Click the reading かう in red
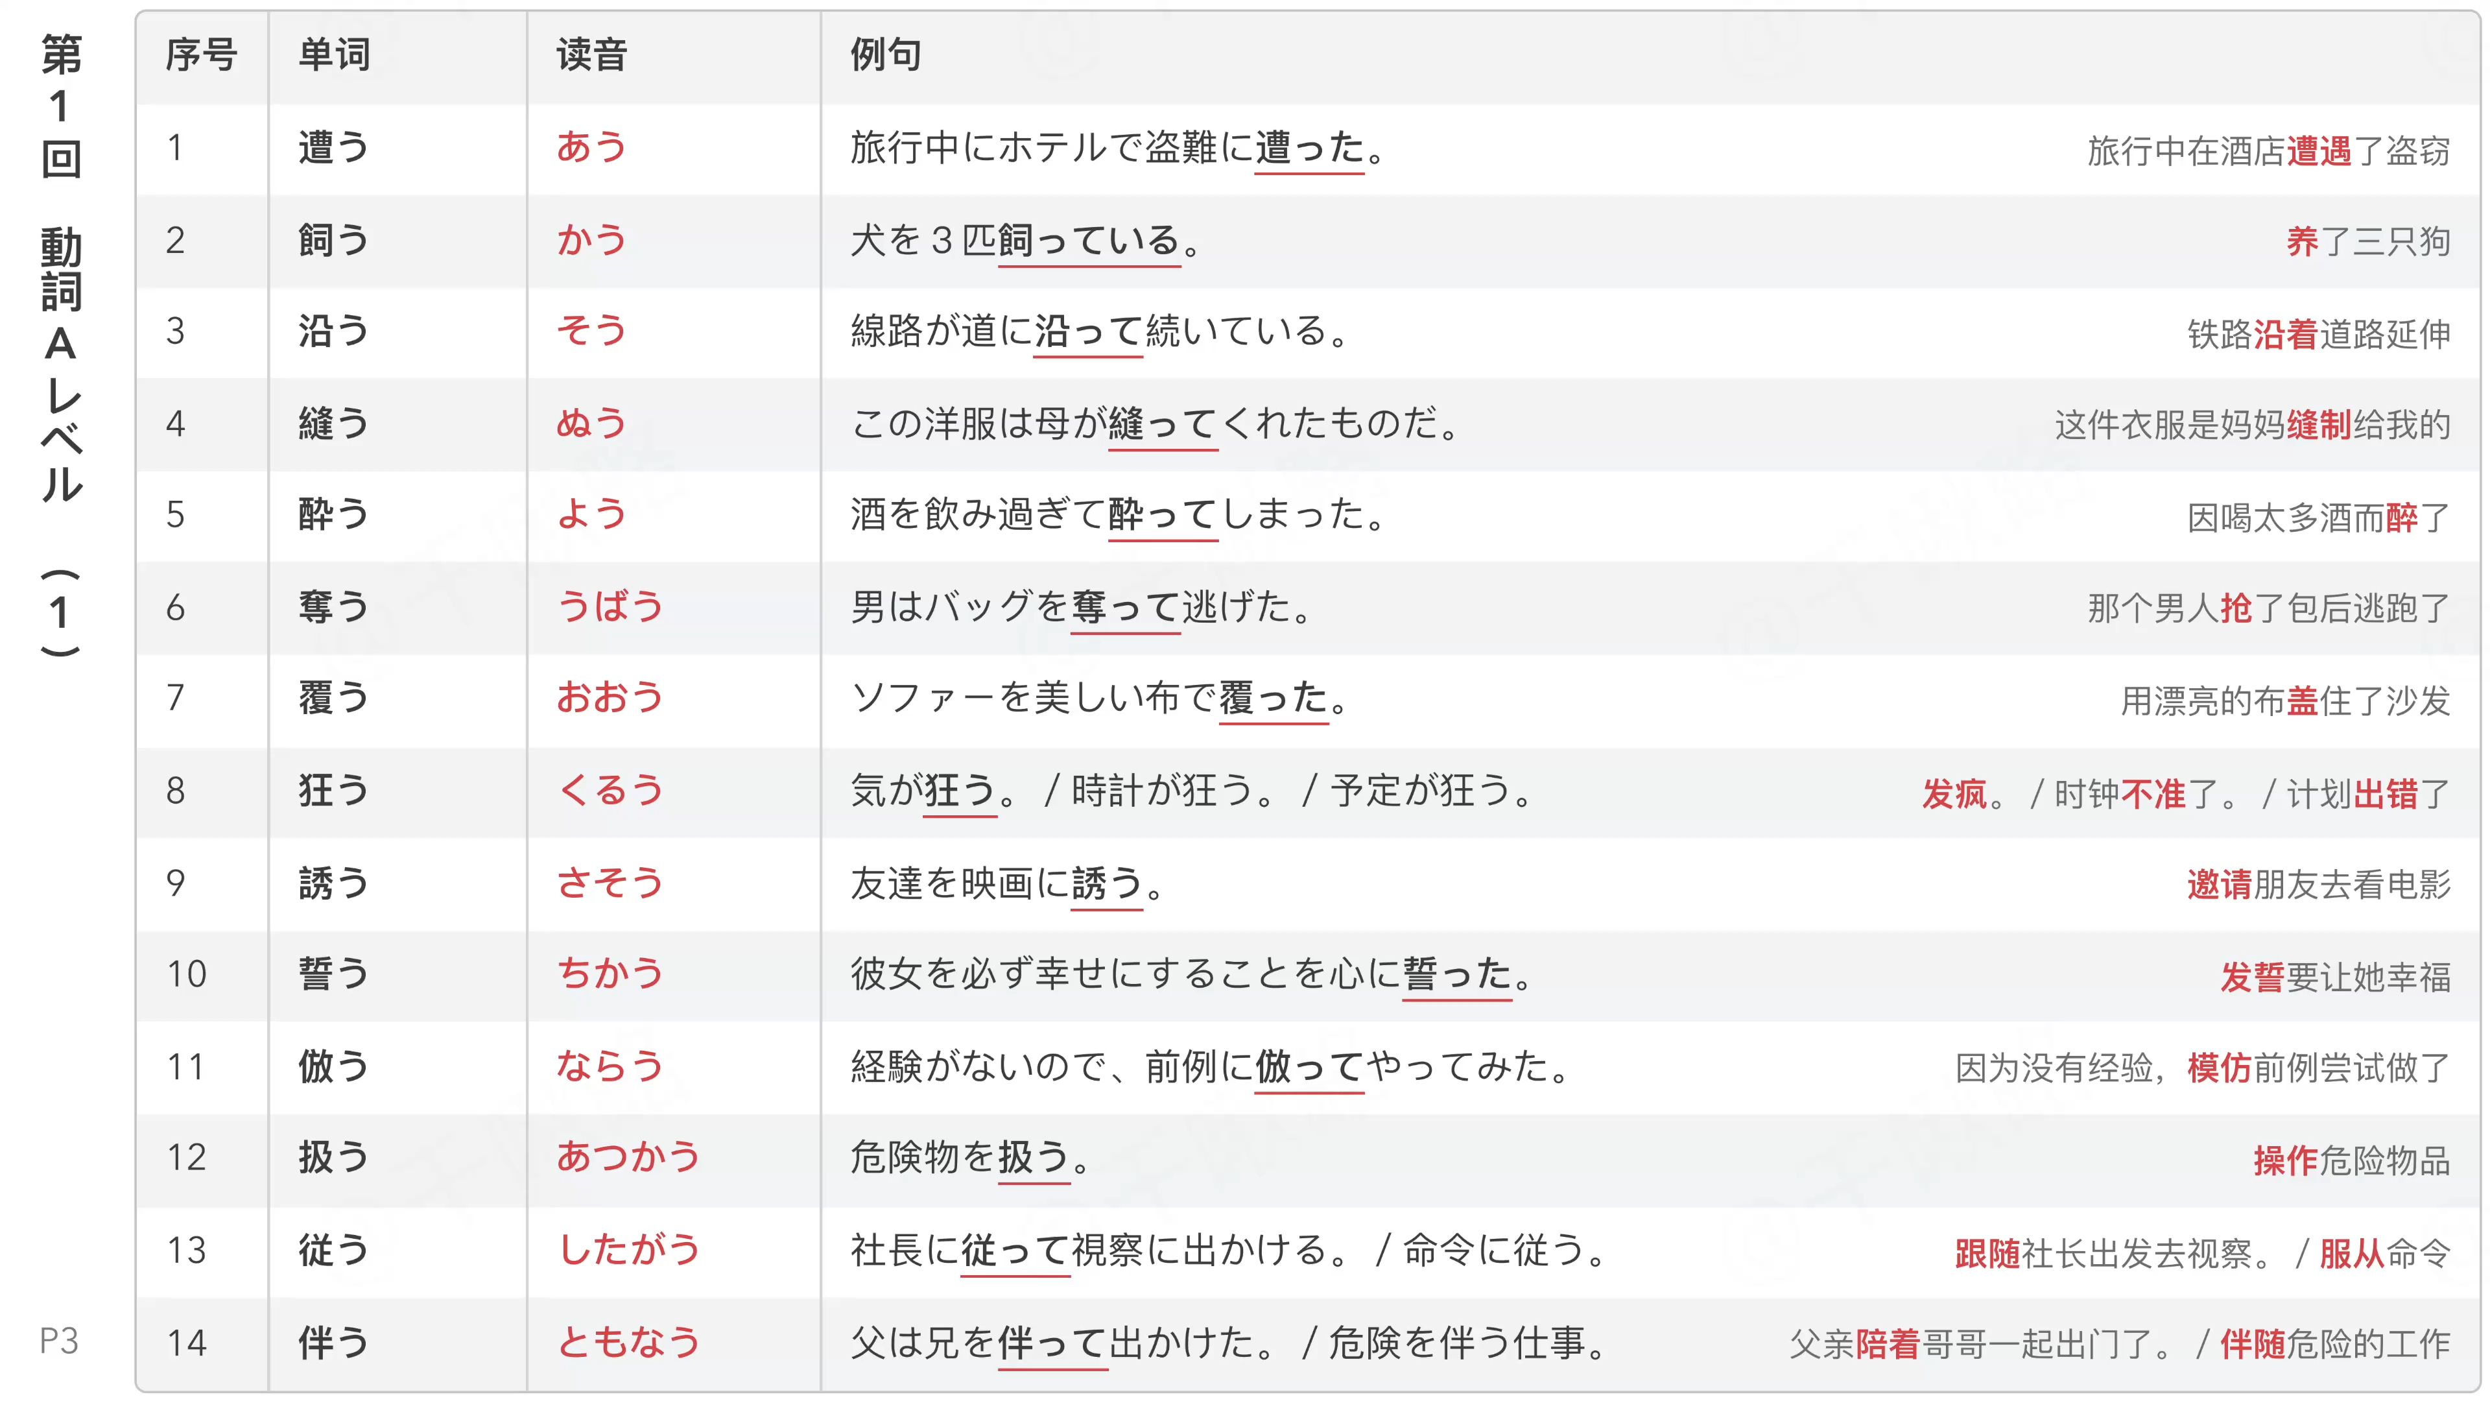This screenshot has width=2490, height=1401. tap(591, 240)
